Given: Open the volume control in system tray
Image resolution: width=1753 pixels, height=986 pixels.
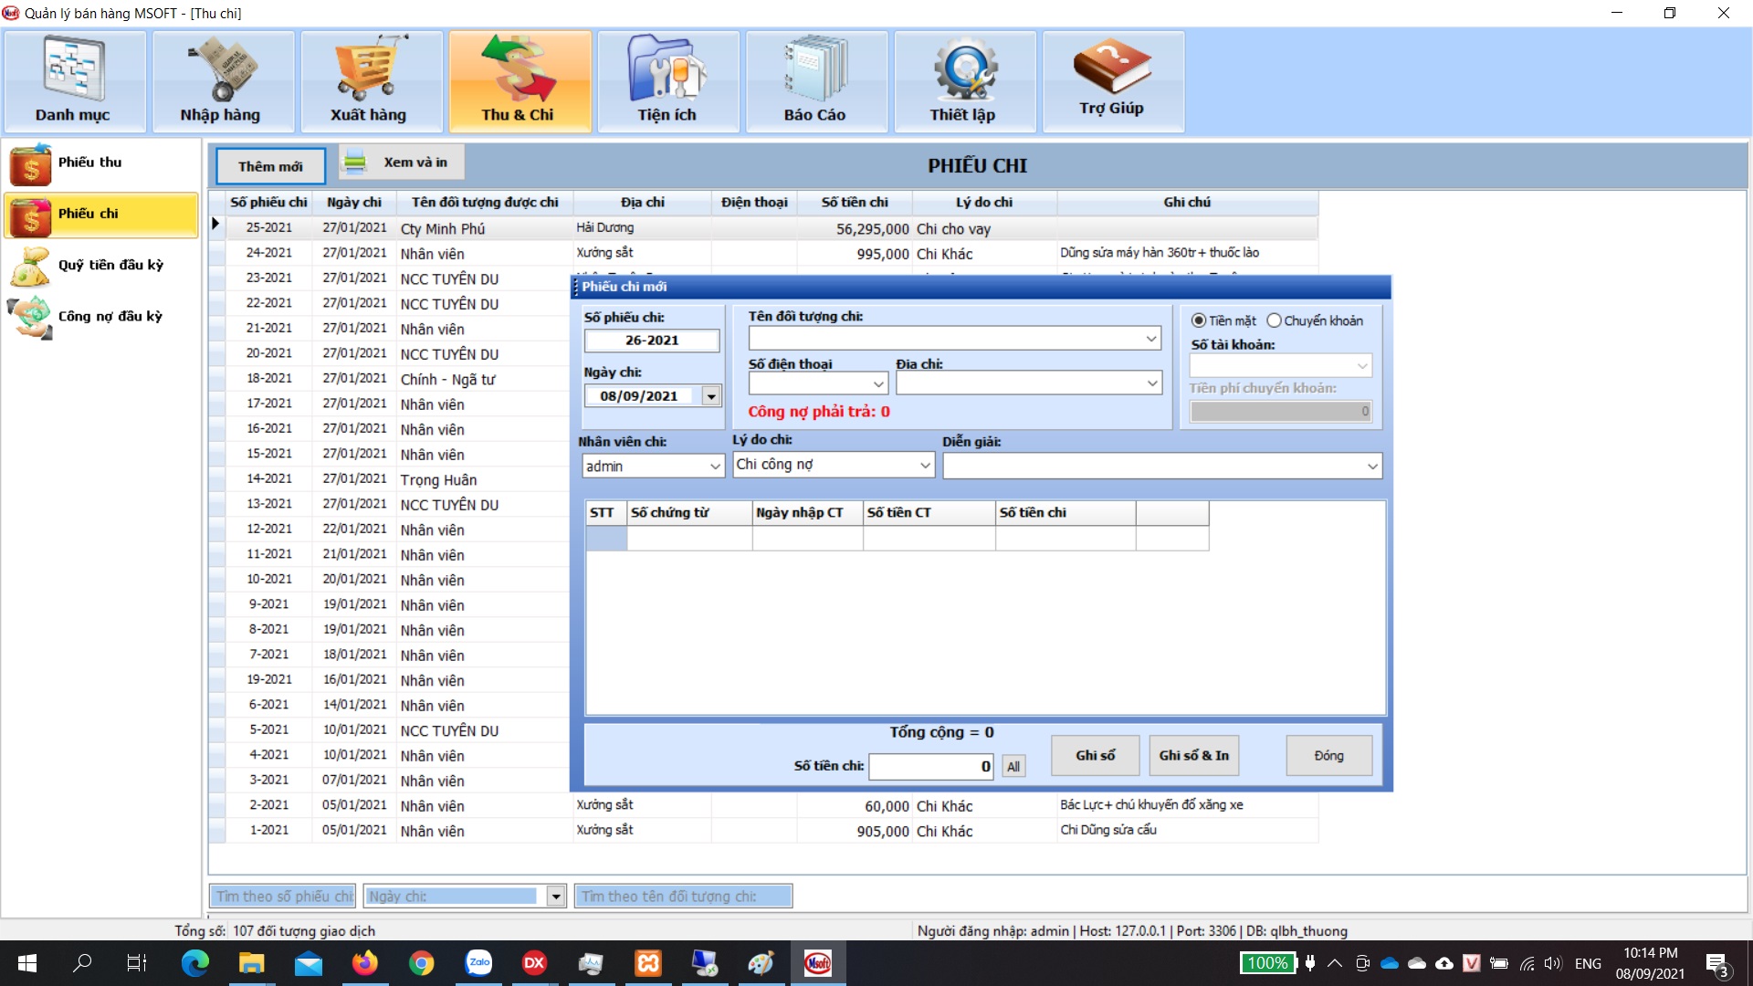Looking at the screenshot, I should [x=1552, y=963].
